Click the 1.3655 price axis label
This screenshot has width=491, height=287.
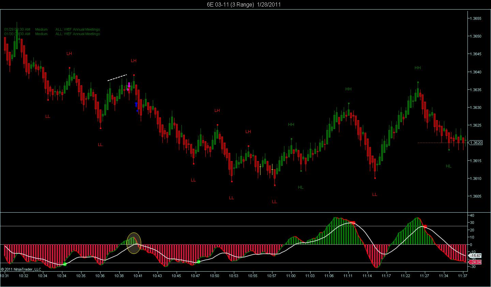tap(475, 18)
